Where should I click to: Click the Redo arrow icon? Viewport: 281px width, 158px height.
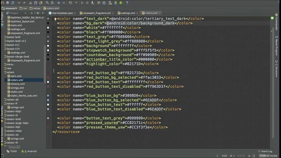24,3
